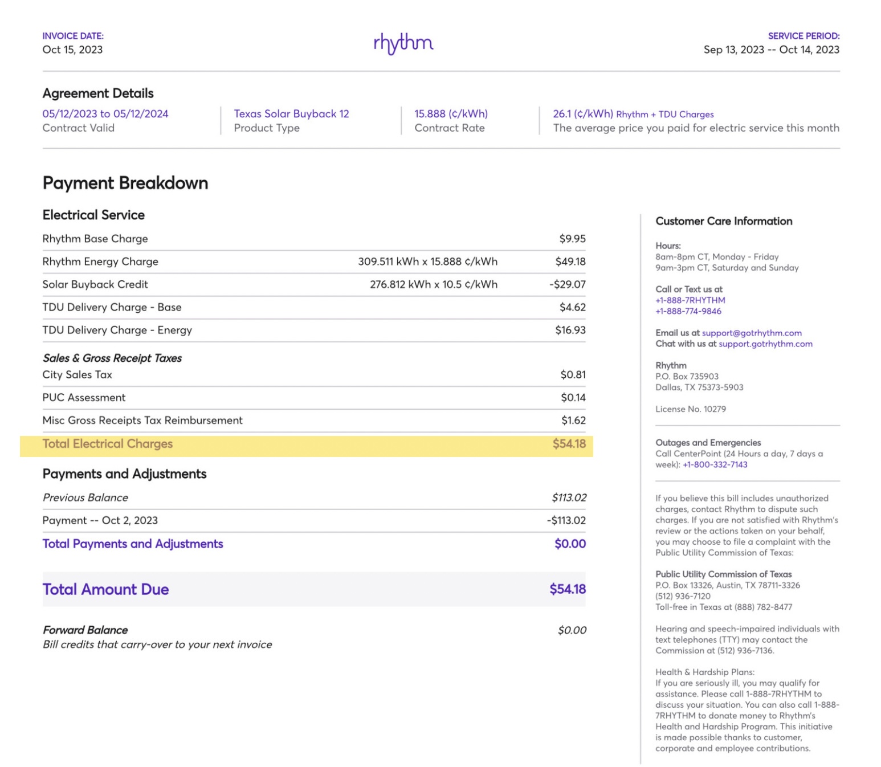Viewport: 881px width, 767px height.
Task: Select the Rhythm Base Charge row label
Action: (x=95, y=239)
